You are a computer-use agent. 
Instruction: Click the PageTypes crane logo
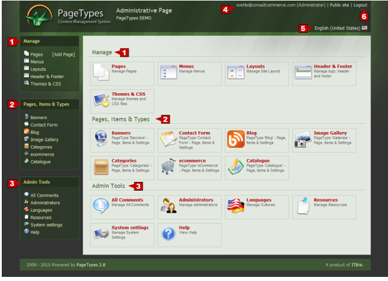[x=39, y=16]
